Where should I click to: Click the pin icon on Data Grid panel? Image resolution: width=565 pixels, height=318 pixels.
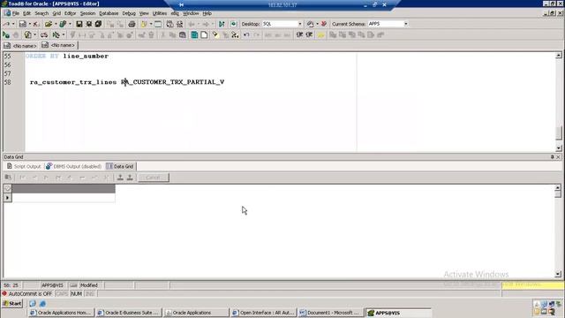click(552, 157)
